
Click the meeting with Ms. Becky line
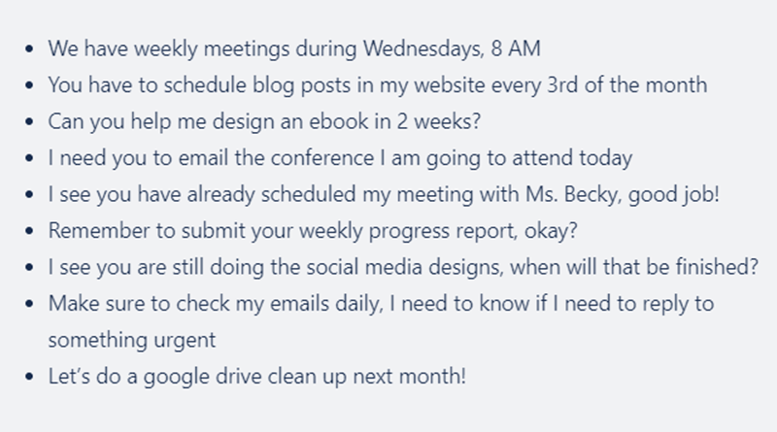pos(384,195)
